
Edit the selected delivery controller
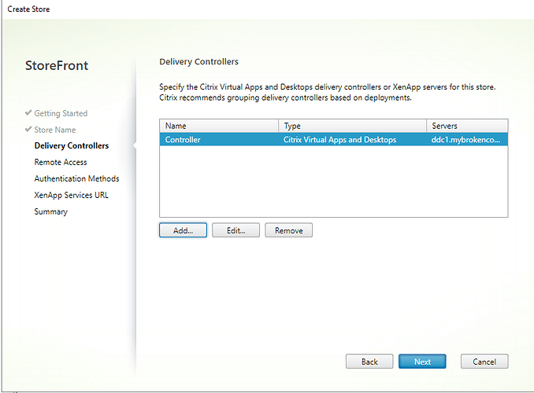[x=235, y=230]
